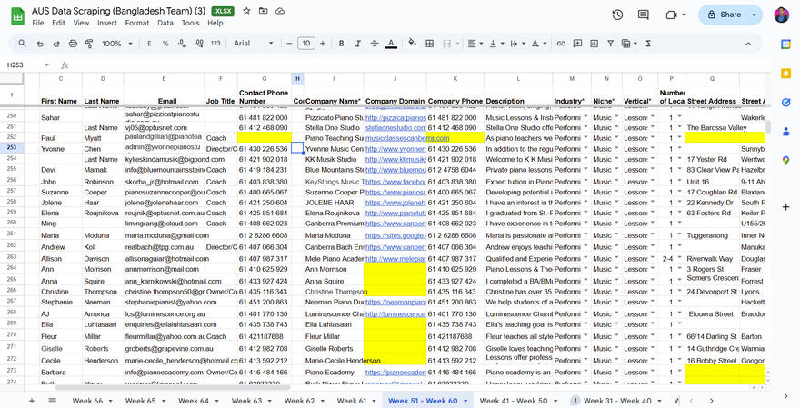This screenshot has width=800, height=408.
Task: Toggle Strikethrough formatting
Action: click(375, 44)
